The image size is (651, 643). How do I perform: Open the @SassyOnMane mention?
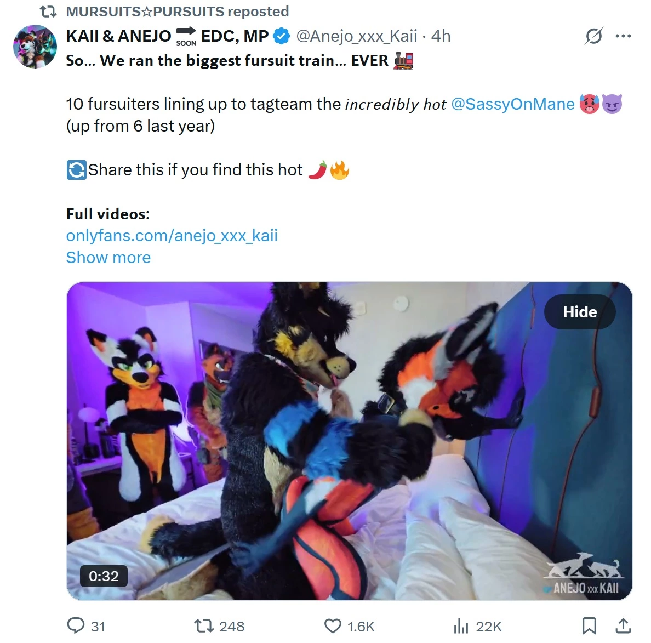513,104
